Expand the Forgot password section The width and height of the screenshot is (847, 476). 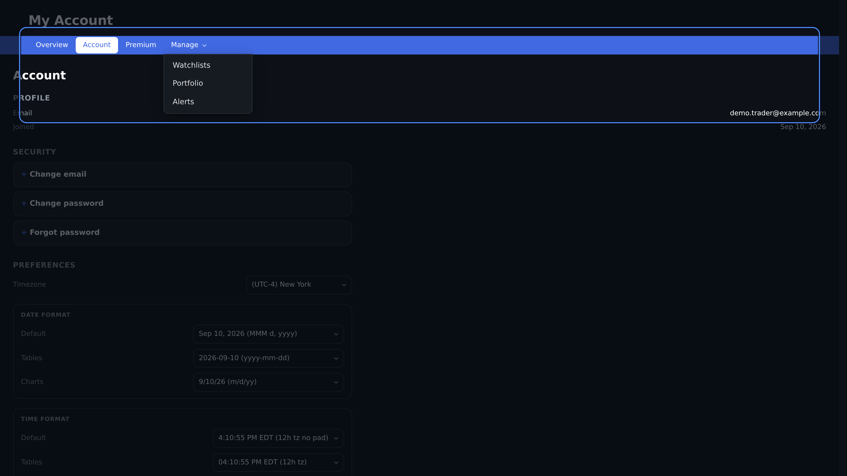[182, 233]
